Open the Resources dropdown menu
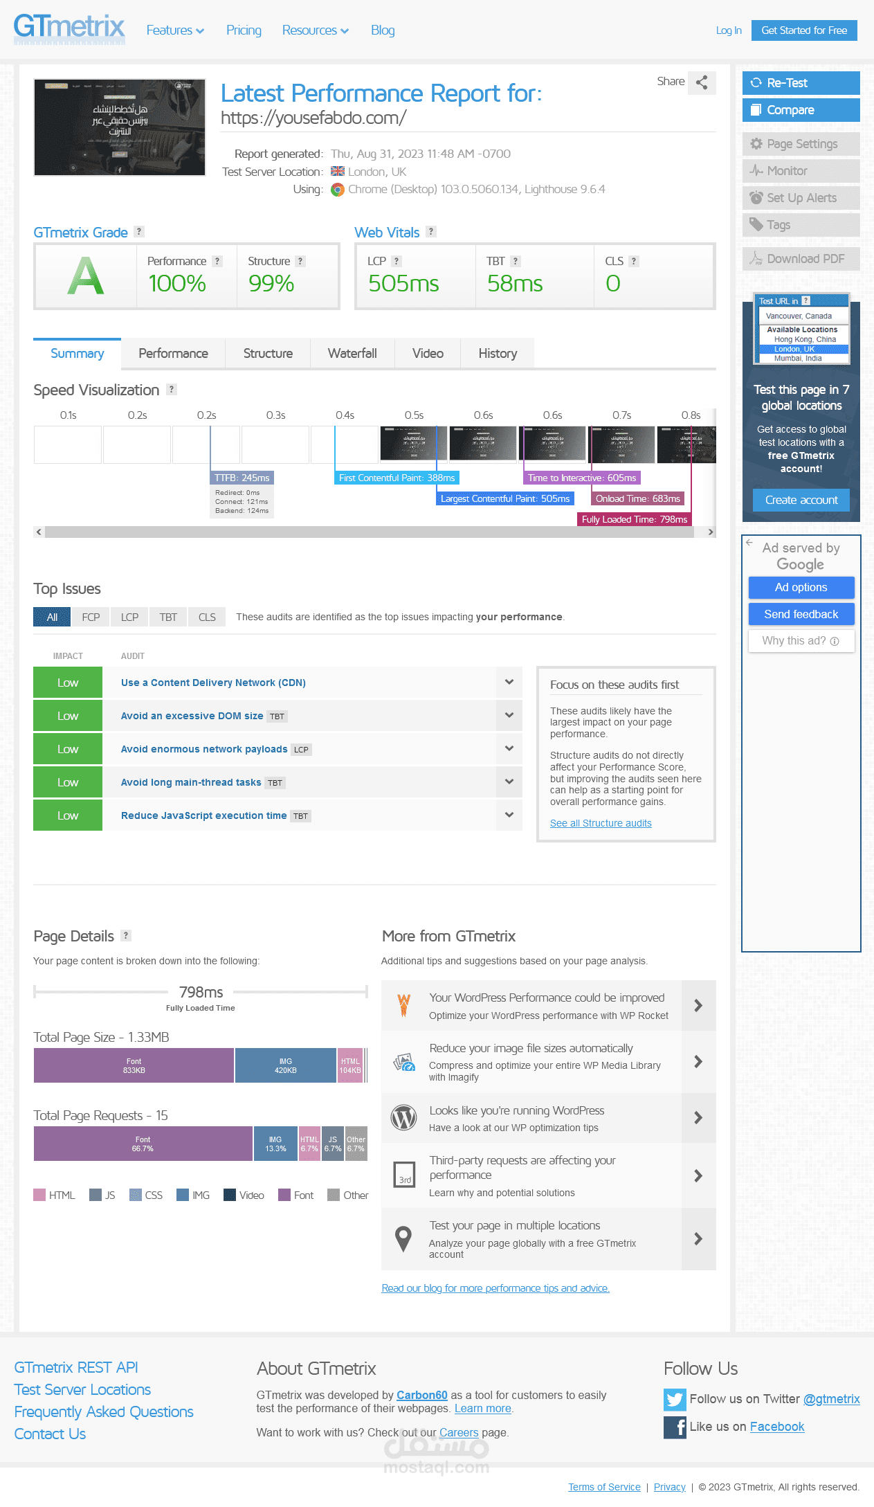 pyautogui.click(x=316, y=30)
